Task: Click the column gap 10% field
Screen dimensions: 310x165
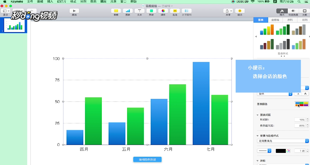Action: coord(300,120)
